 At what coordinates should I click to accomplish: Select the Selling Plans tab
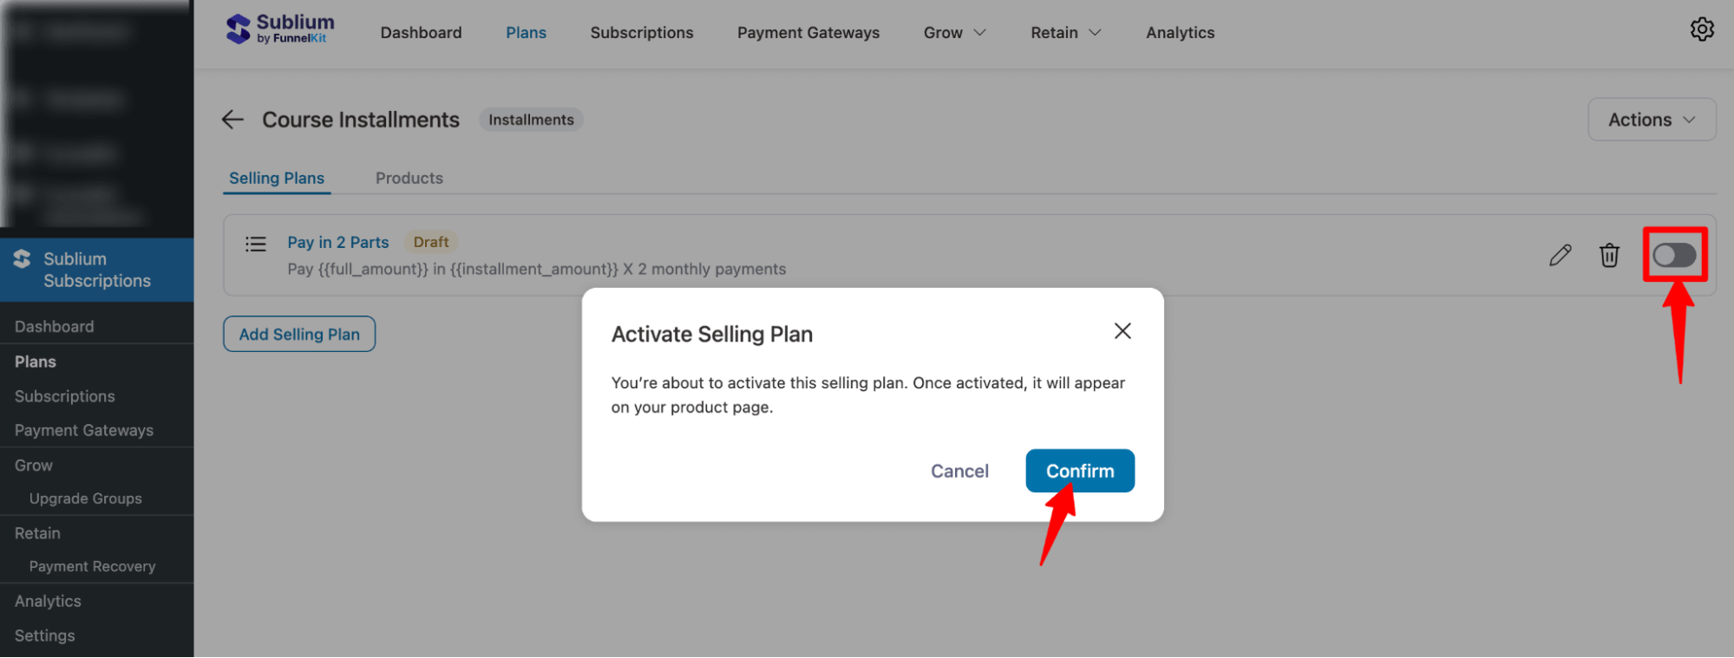pyautogui.click(x=276, y=178)
